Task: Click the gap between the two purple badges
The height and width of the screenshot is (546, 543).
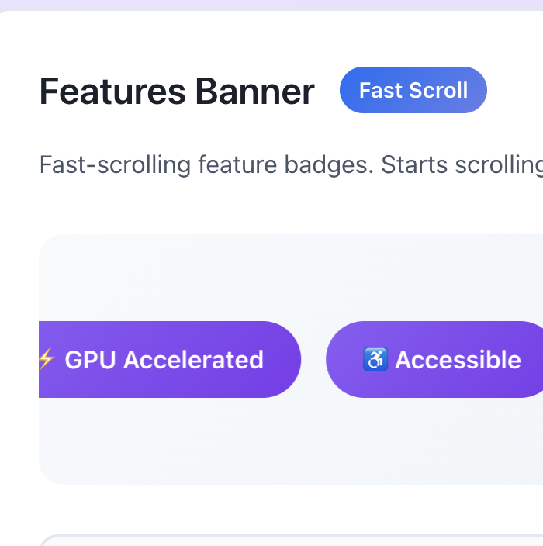Action: point(313,360)
